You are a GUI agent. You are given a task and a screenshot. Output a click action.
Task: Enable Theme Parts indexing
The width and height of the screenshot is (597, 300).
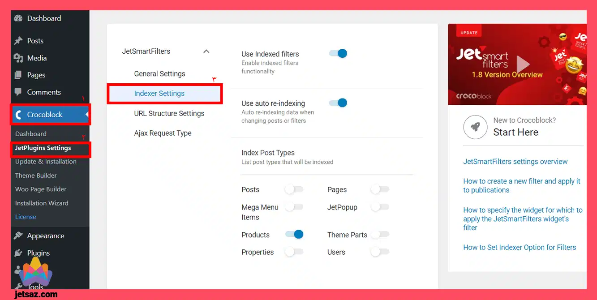tap(380, 234)
